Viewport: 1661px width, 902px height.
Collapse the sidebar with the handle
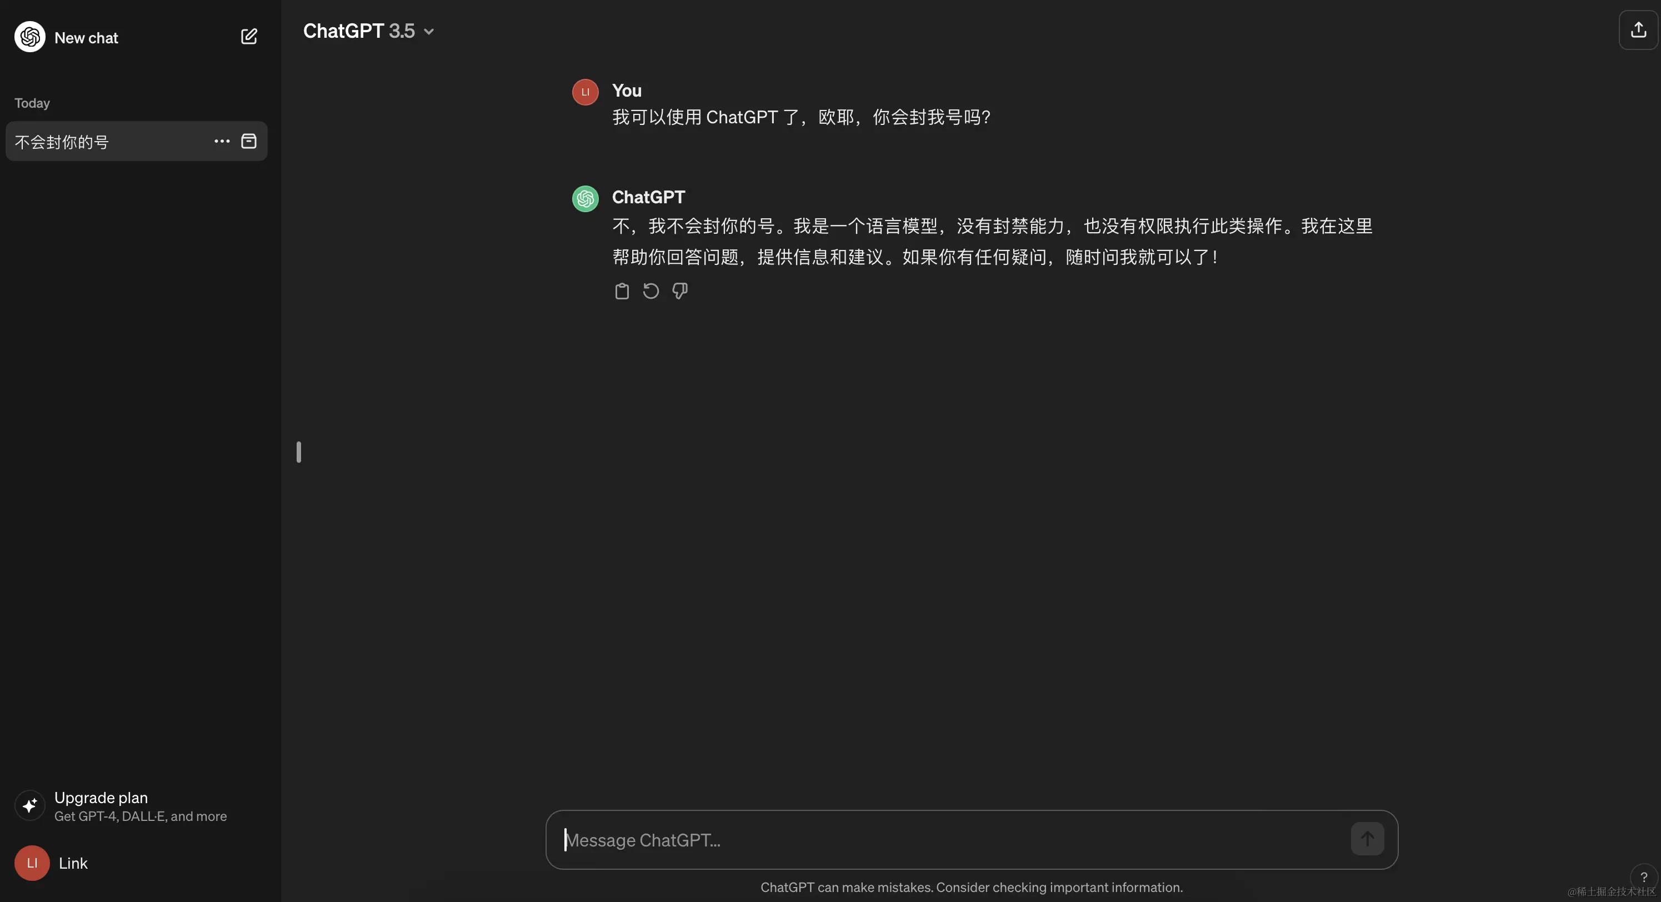[298, 452]
